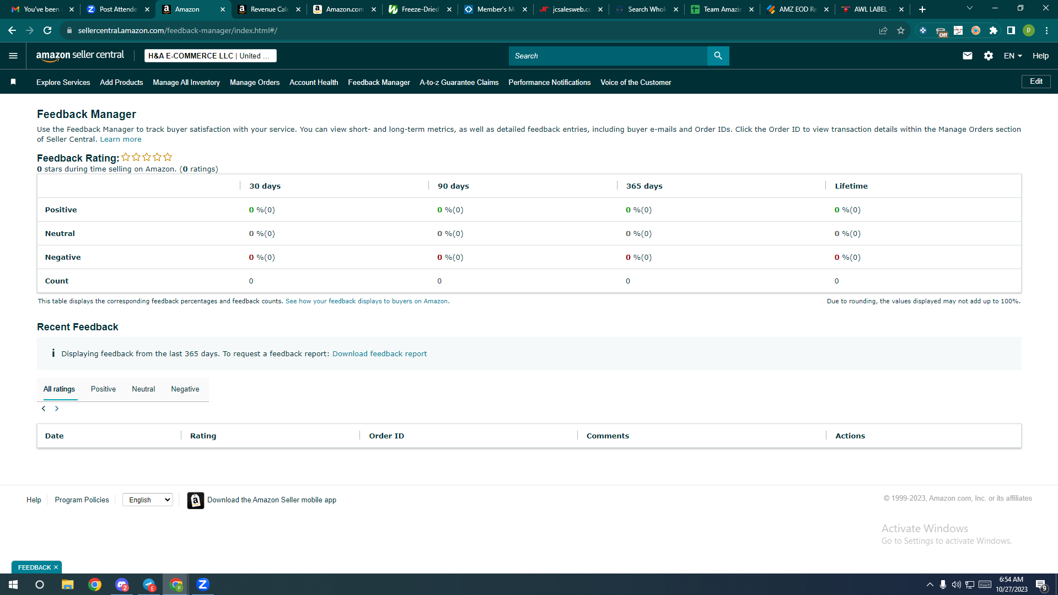Open the Chrome extensions puzzle icon
Image resolution: width=1058 pixels, height=595 pixels.
point(993,30)
